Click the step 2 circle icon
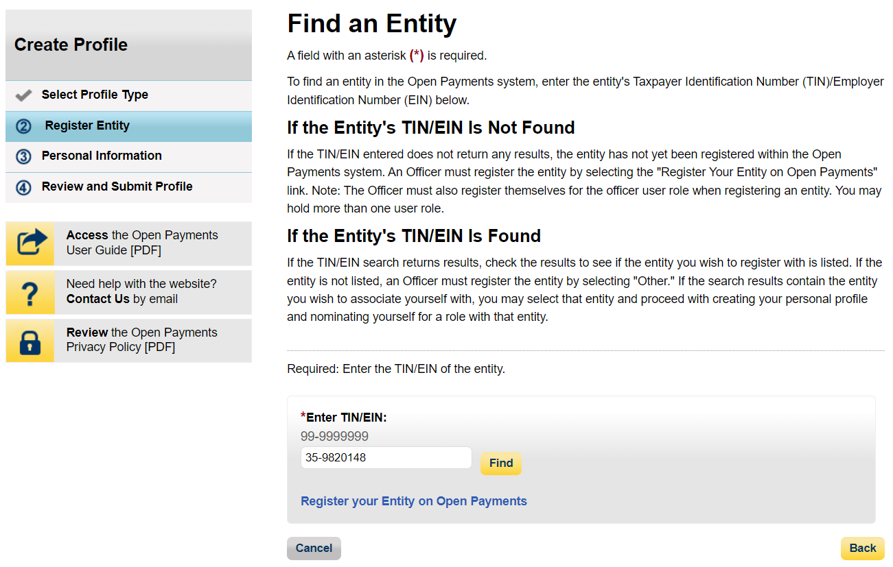893x567 pixels. click(23, 126)
